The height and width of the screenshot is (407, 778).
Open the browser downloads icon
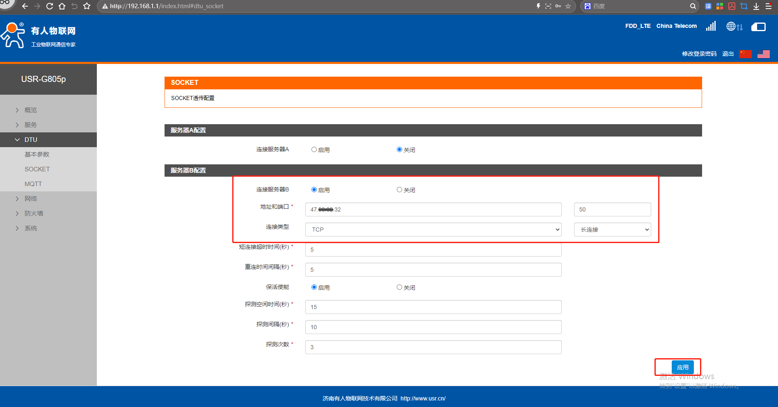point(756,6)
